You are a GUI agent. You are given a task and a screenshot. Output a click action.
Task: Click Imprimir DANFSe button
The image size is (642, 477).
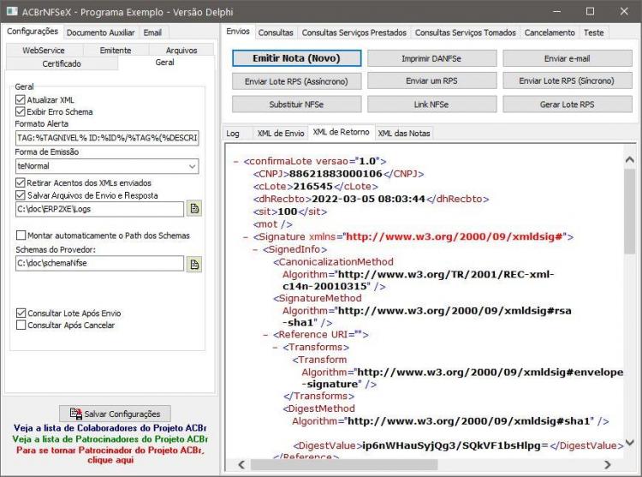coord(431,58)
